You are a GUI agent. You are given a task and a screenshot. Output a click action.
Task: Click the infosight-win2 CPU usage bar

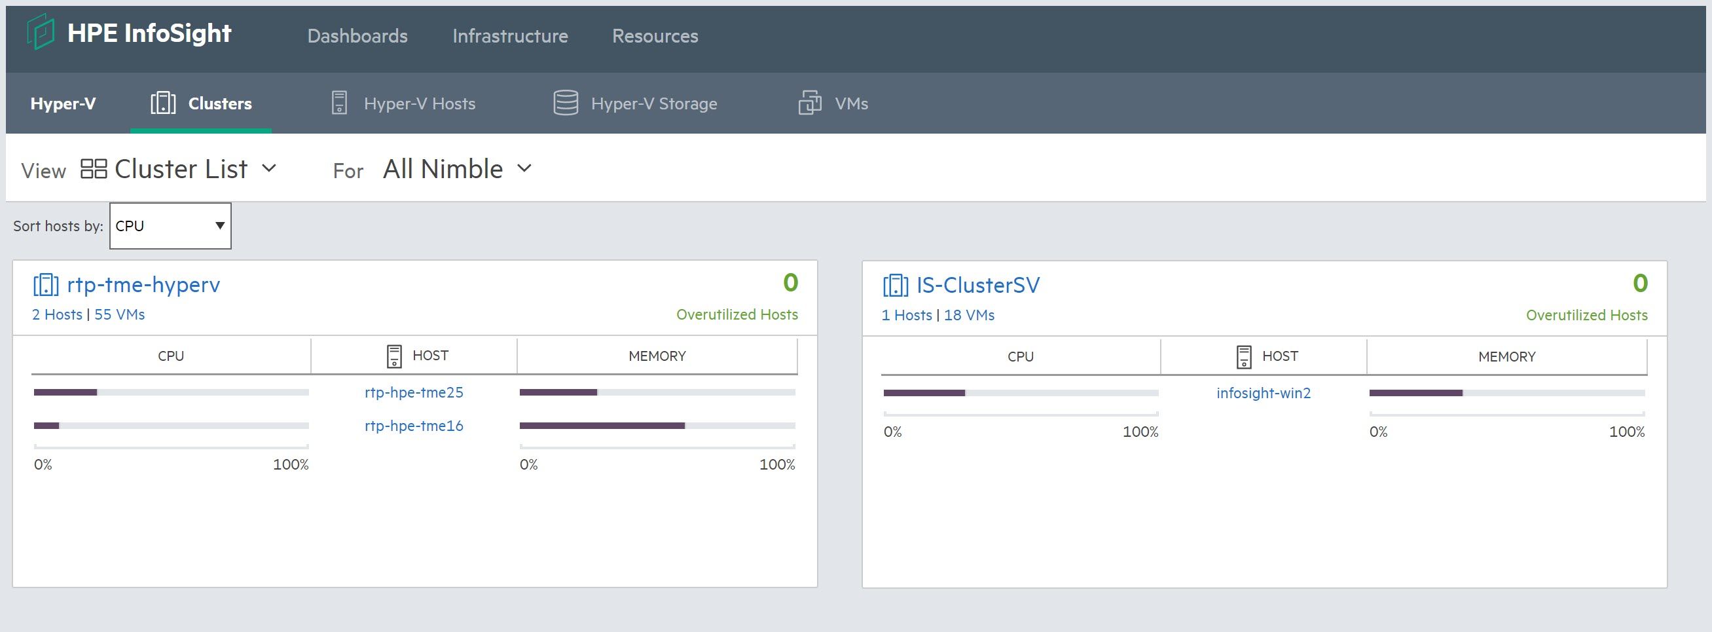pyautogui.click(x=1021, y=393)
